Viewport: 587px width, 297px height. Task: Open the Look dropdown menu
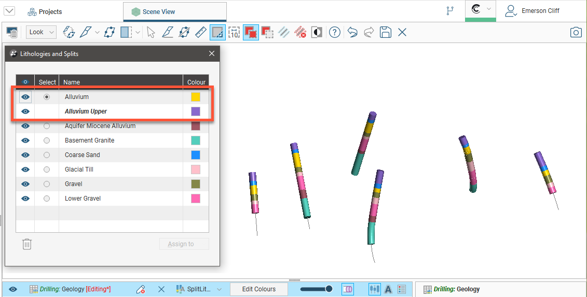[41, 32]
